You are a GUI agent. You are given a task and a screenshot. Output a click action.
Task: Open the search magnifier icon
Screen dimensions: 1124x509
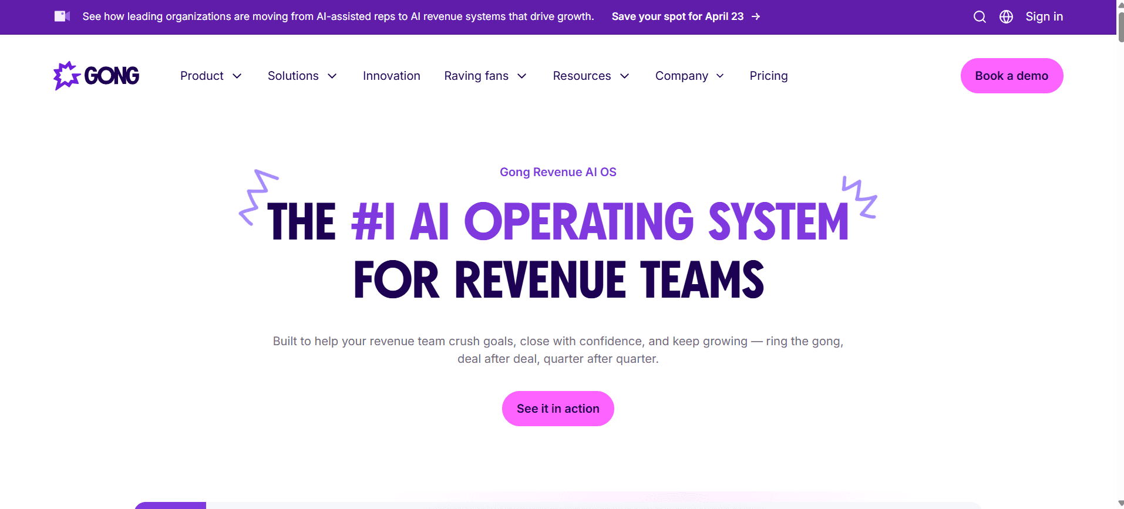pyautogui.click(x=980, y=16)
